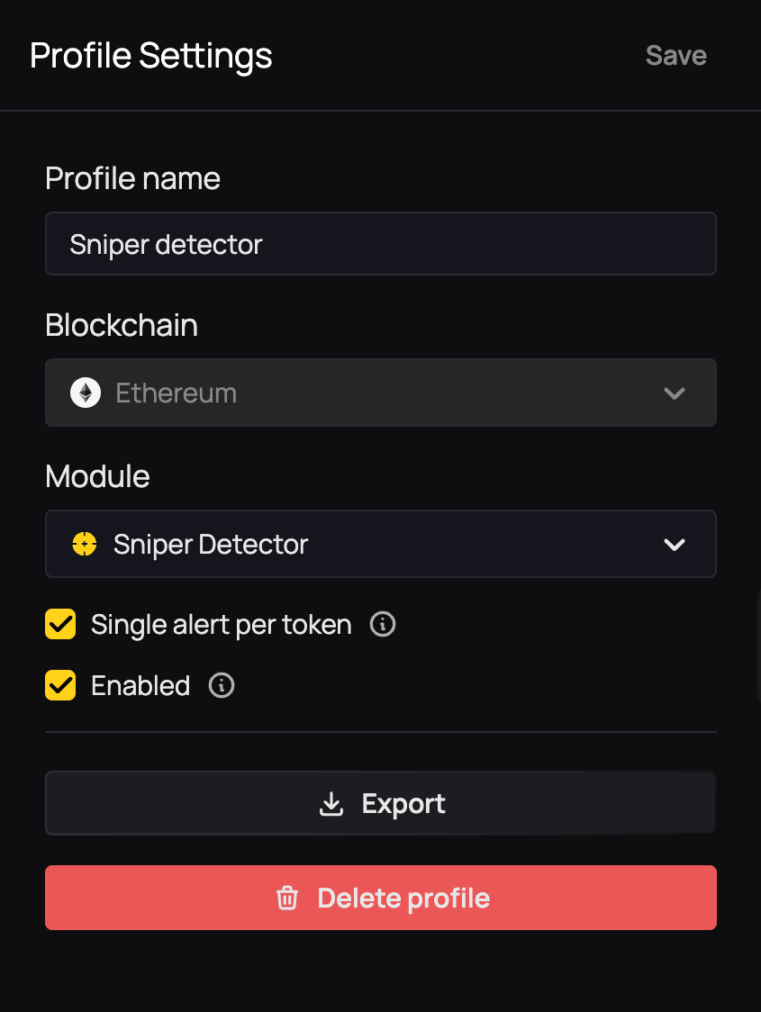Toggle Single alert per token off
Screen dimensions: 761x1012
click(x=60, y=624)
